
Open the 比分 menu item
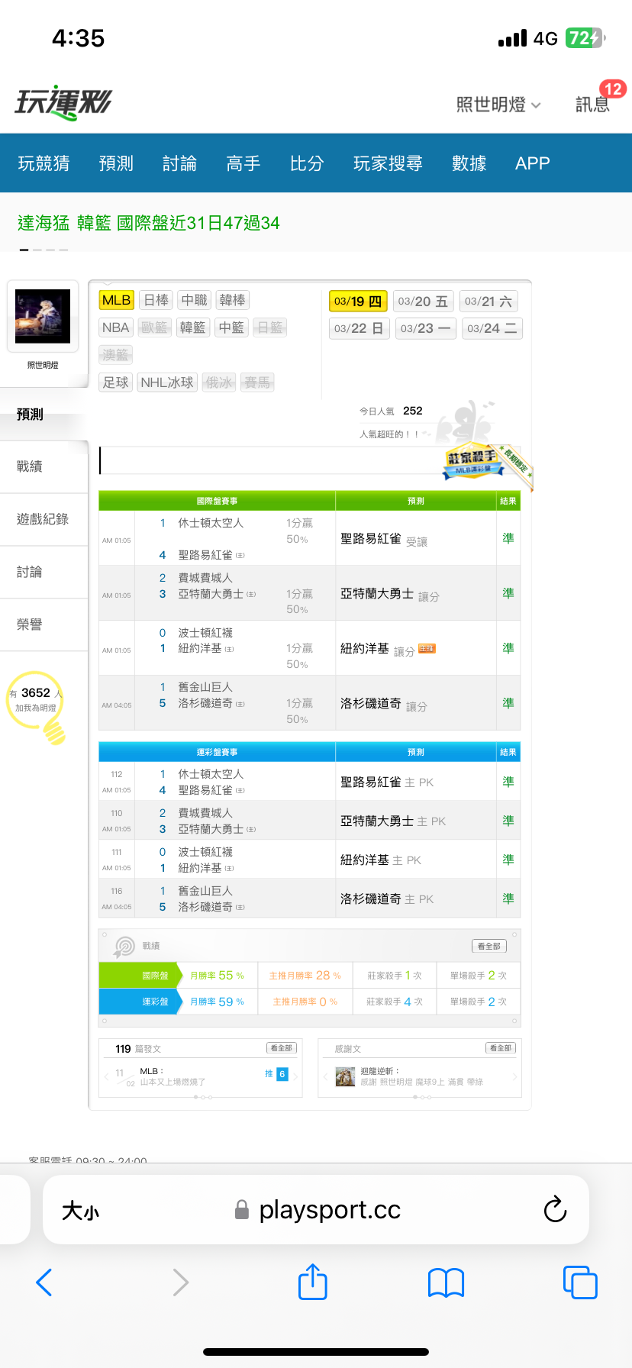(x=307, y=163)
